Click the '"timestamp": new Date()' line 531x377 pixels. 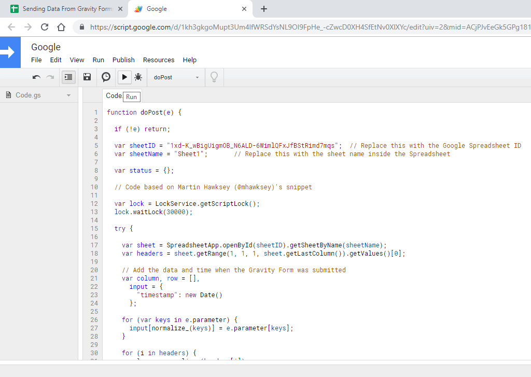[179, 295]
